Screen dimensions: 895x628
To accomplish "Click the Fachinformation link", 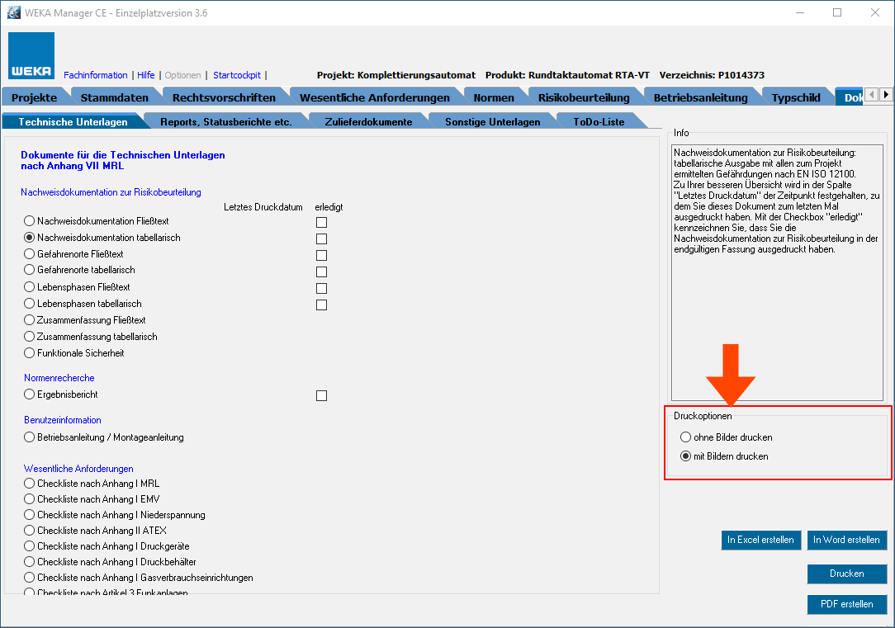I will pos(95,75).
